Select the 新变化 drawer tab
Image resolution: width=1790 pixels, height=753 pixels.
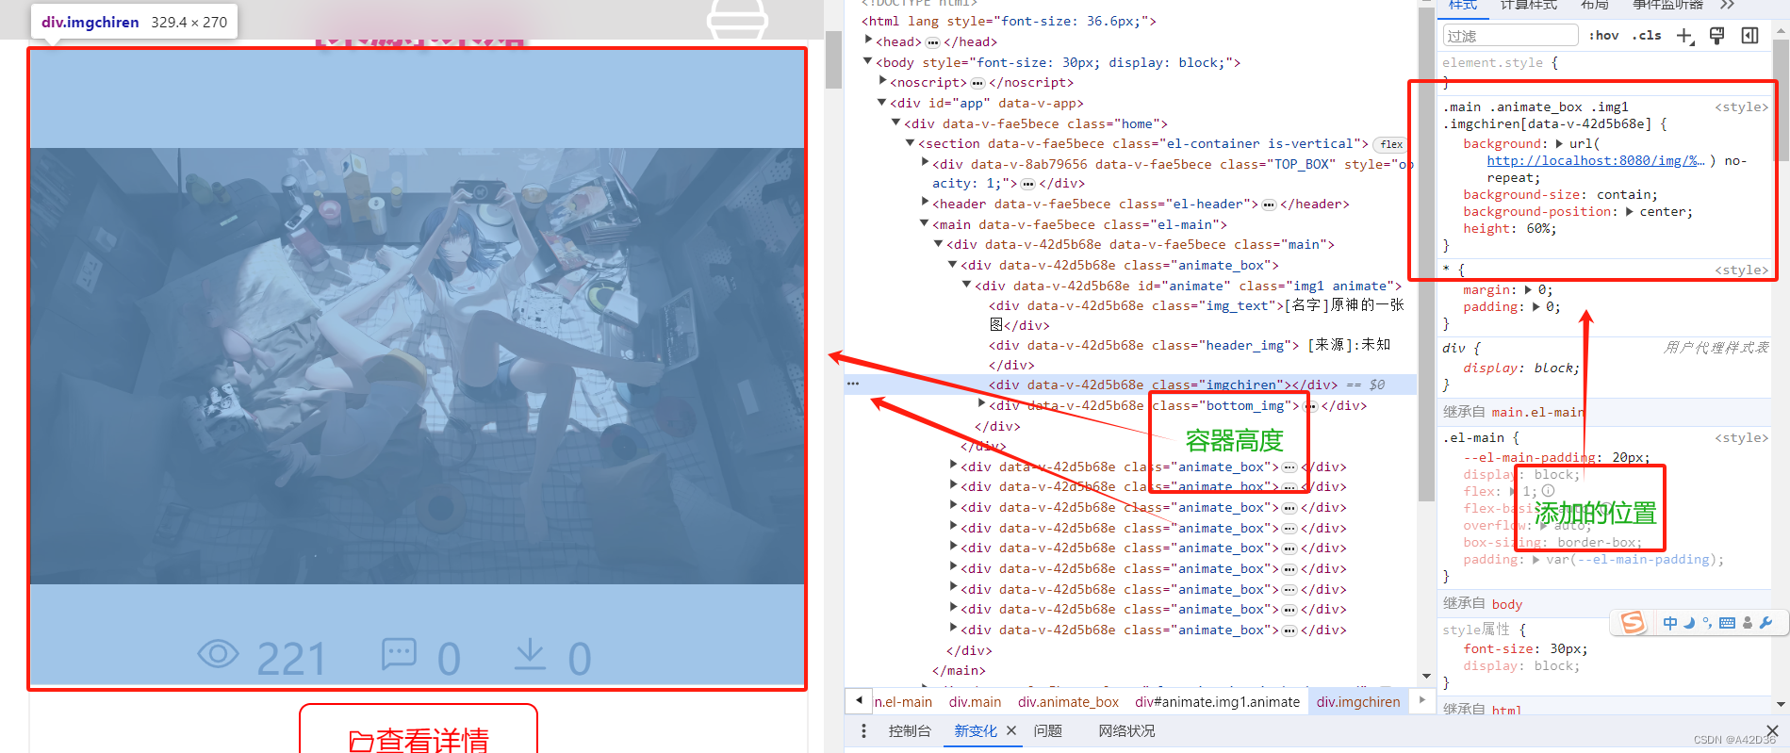(x=975, y=731)
